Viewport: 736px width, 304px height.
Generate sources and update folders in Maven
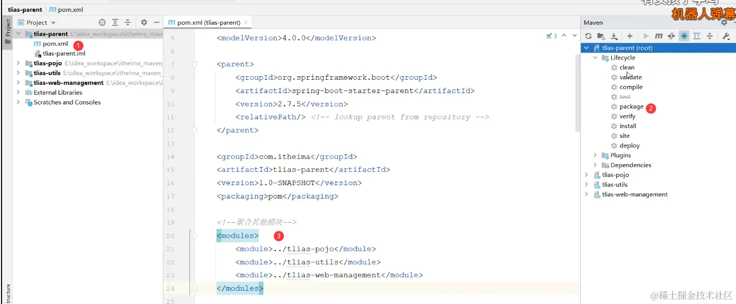601,36
